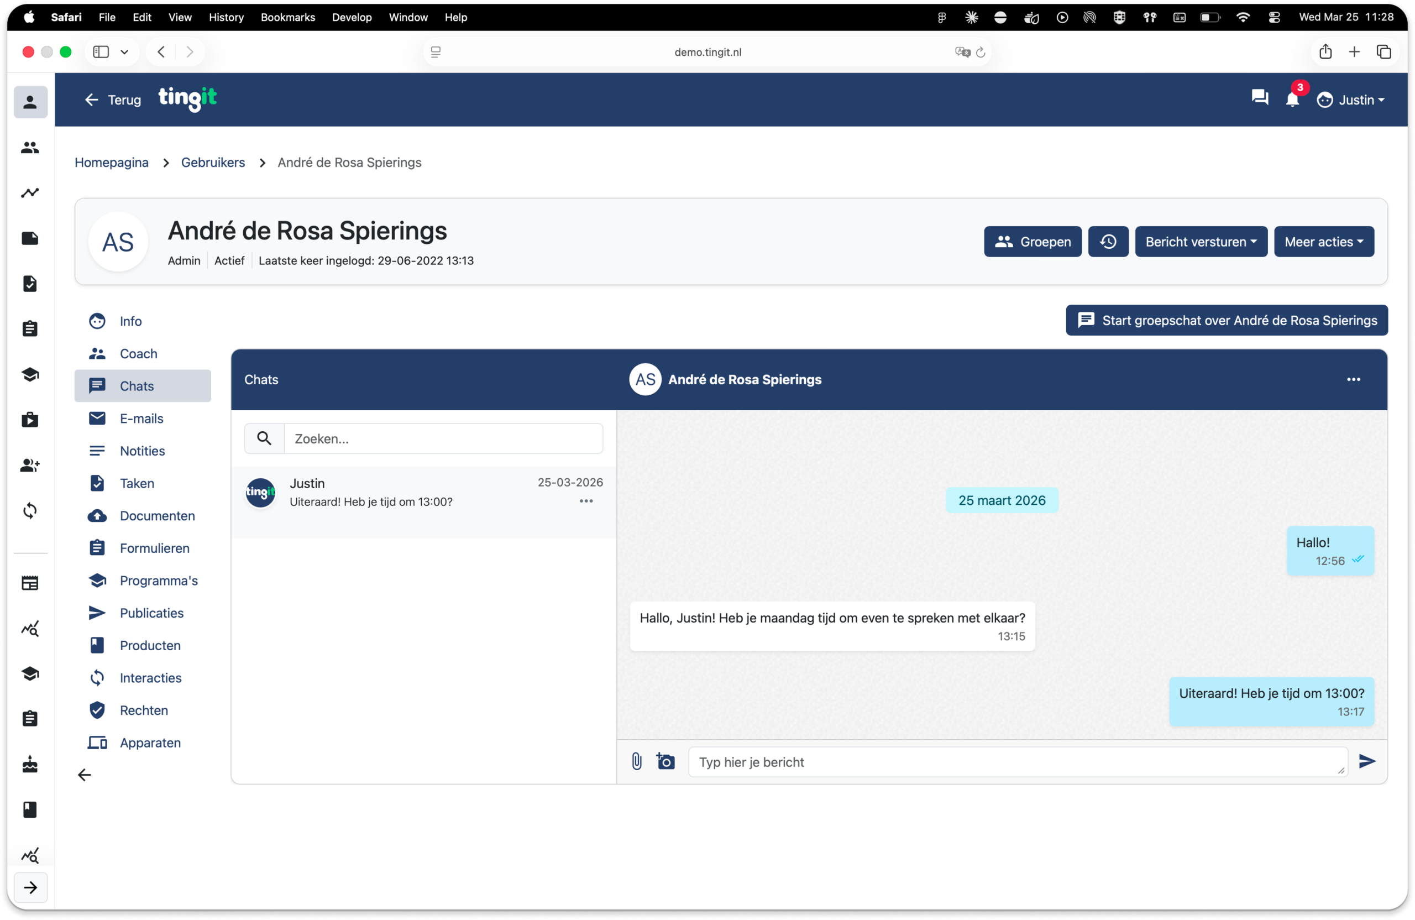The height and width of the screenshot is (920, 1415).
Task: Click the group of people sidebar icon
Action: click(30, 148)
